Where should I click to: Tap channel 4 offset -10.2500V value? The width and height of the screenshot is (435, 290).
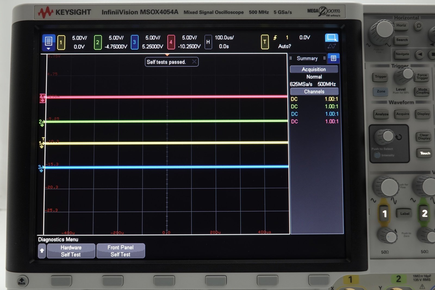(x=189, y=46)
